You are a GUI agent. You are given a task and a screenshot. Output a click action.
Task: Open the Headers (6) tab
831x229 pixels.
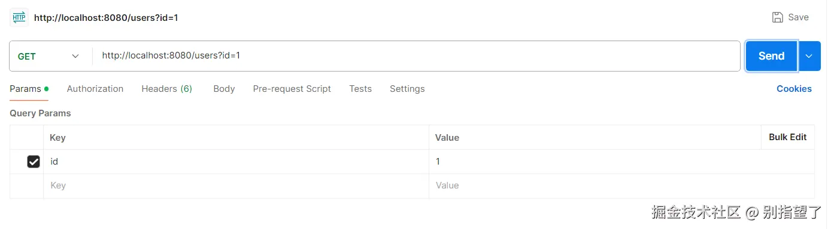(x=166, y=89)
